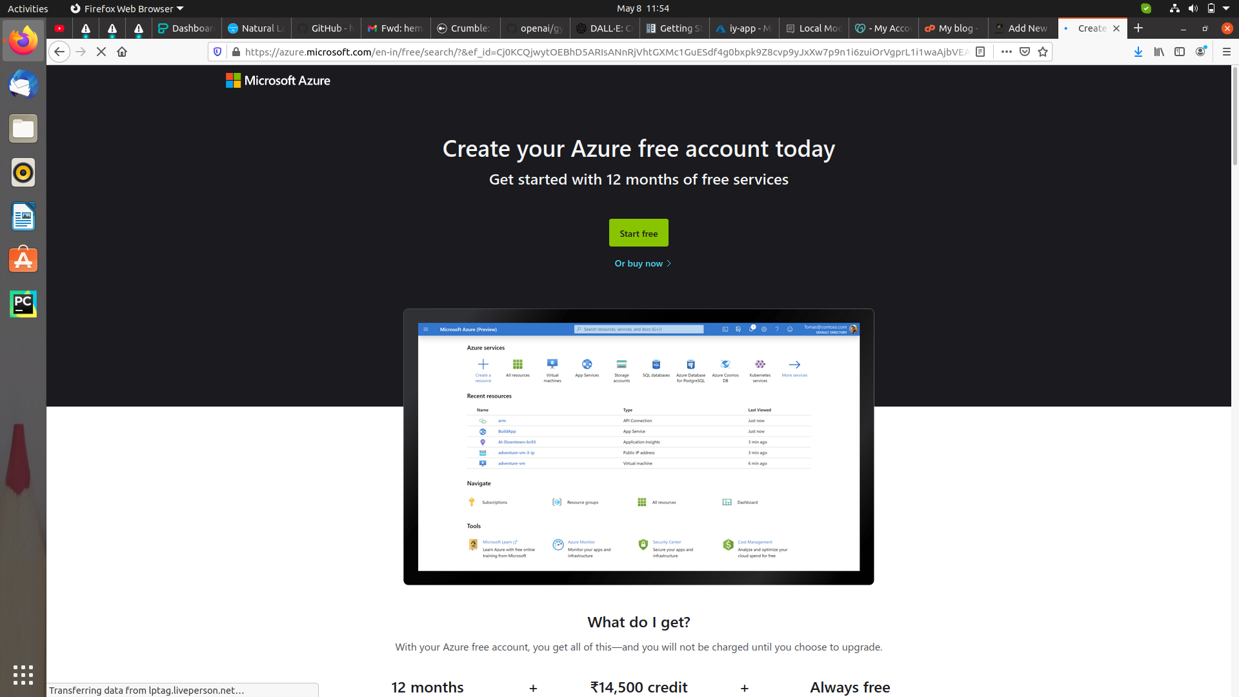Open PyCharm from the dock
1239x697 pixels.
click(23, 303)
